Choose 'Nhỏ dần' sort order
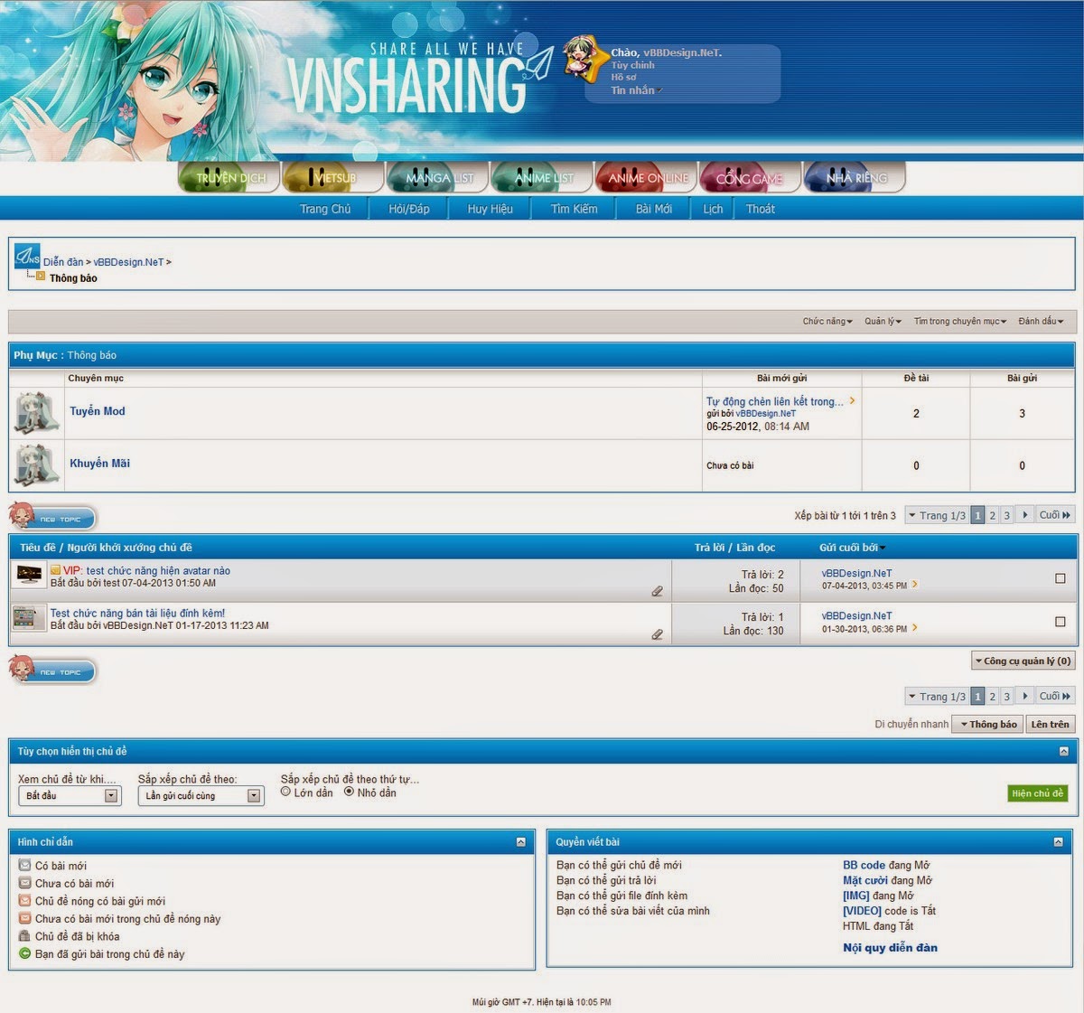Image resolution: width=1084 pixels, height=1013 pixels. [x=349, y=792]
